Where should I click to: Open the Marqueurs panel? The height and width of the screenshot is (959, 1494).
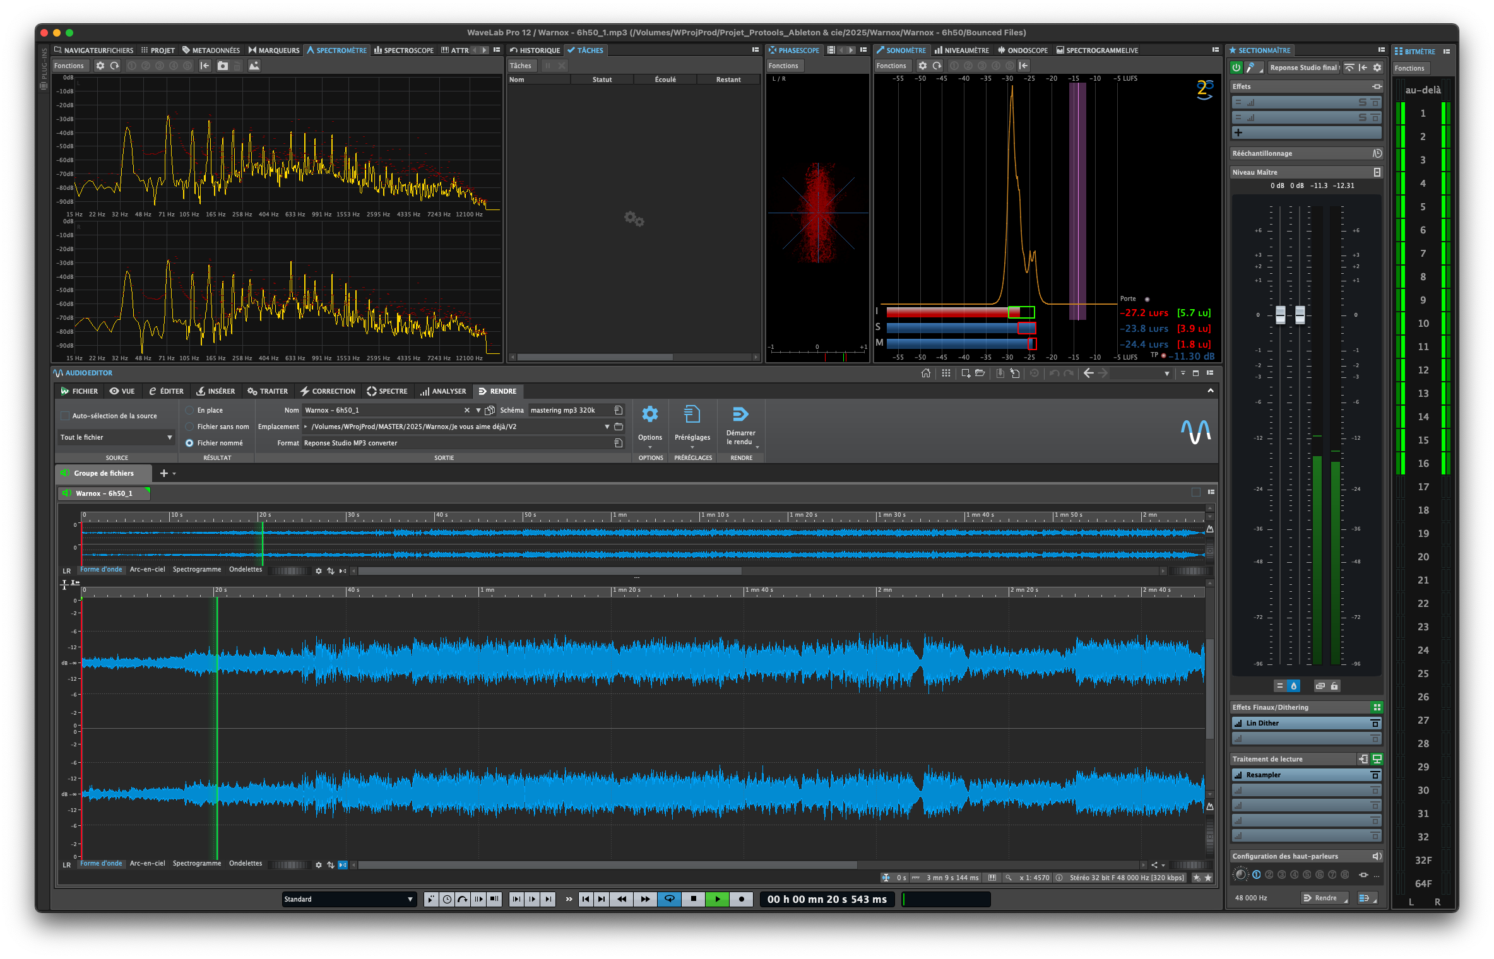[x=275, y=50]
